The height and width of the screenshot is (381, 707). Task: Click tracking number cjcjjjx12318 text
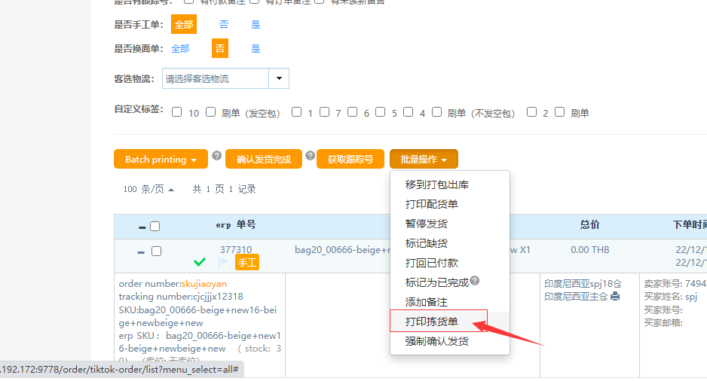(x=181, y=297)
